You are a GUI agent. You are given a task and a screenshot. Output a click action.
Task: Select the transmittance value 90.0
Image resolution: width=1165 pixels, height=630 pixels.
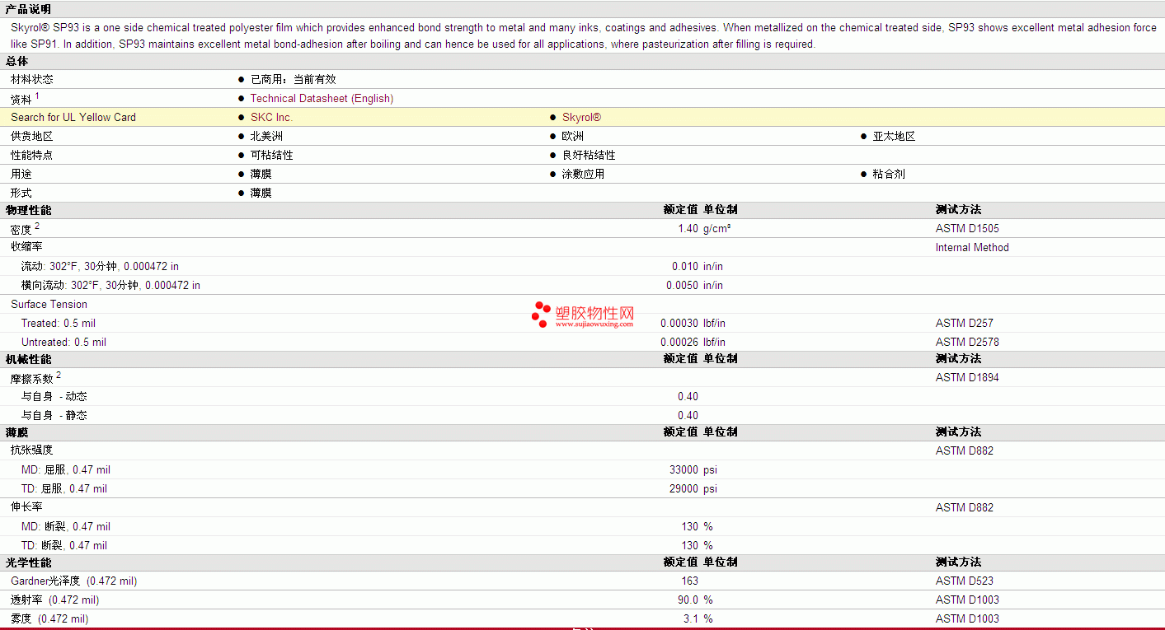(x=688, y=600)
